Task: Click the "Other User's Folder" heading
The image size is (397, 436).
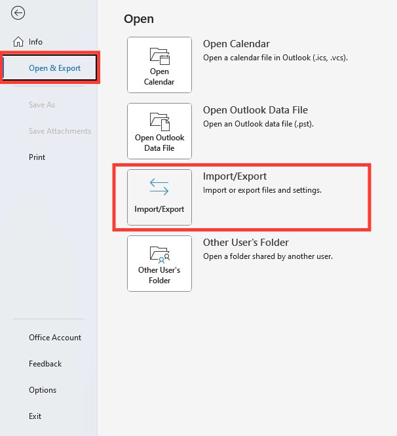Action: pos(246,243)
